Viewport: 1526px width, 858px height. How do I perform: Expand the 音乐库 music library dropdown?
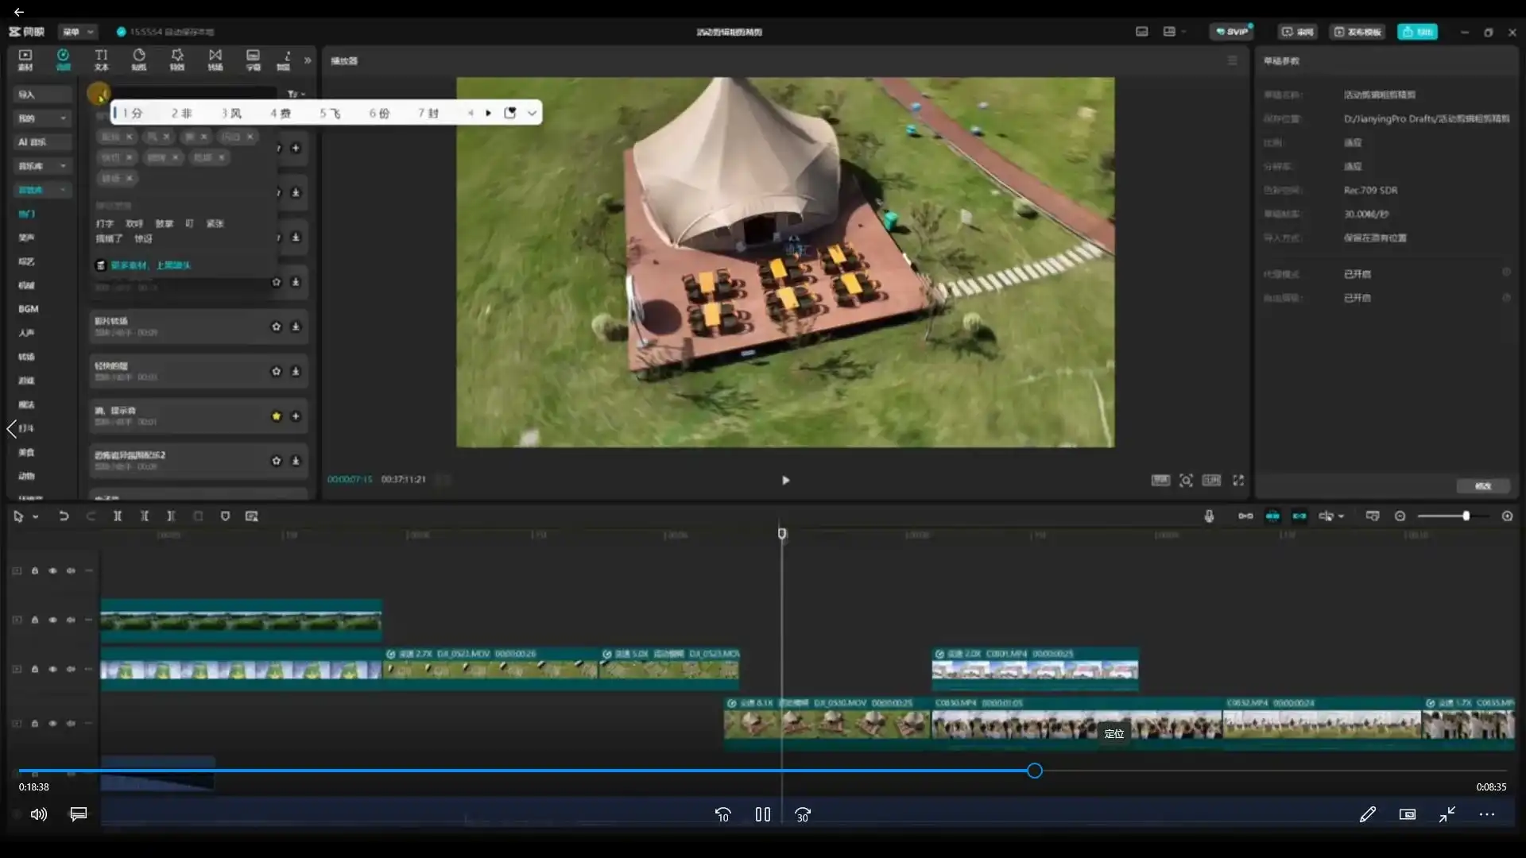click(x=63, y=166)
